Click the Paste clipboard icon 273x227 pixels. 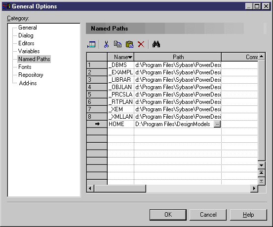(129, 44)
